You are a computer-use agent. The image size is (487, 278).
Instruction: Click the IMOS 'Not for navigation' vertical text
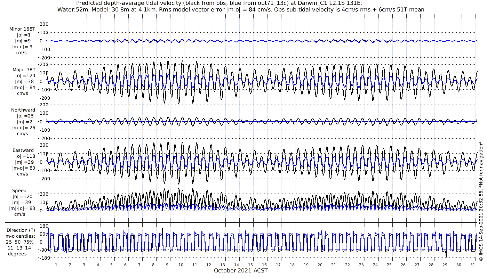point(481,201)
